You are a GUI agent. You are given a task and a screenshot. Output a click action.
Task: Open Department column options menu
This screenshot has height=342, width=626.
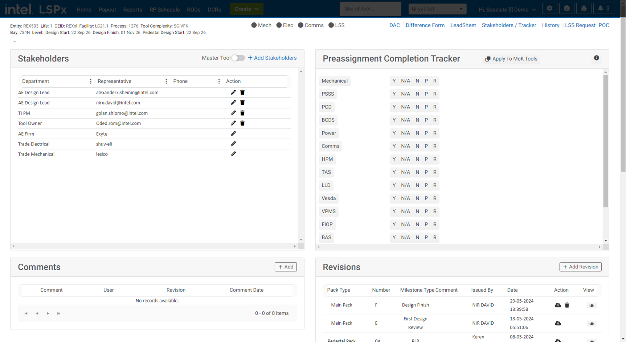91,81
